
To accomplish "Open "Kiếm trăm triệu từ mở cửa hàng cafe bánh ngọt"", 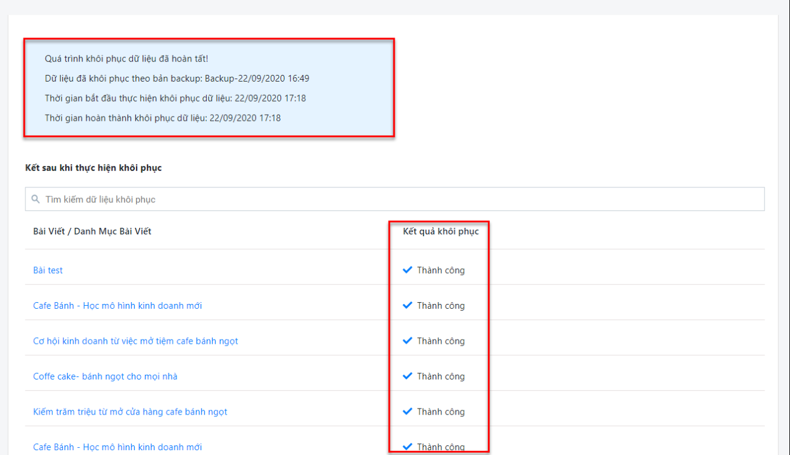I will click(130, 411).
